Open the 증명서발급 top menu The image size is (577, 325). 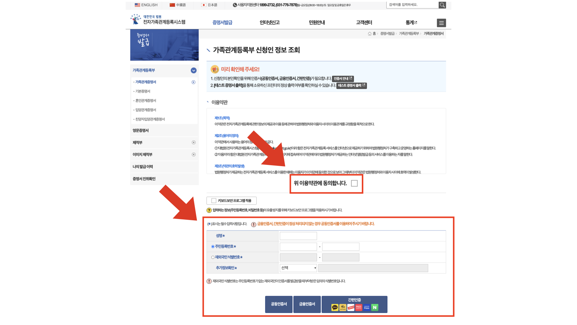(222, 23)
